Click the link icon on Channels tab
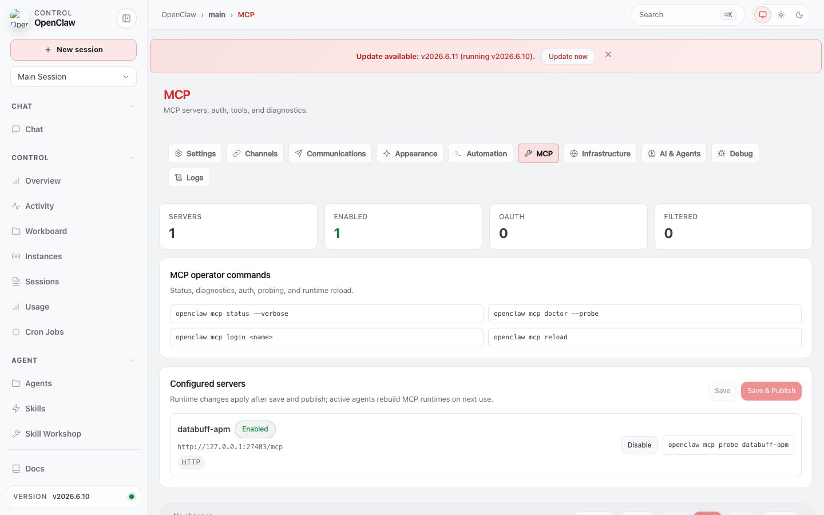The width and height of the screenshot is (824, 515). (237, 153)
